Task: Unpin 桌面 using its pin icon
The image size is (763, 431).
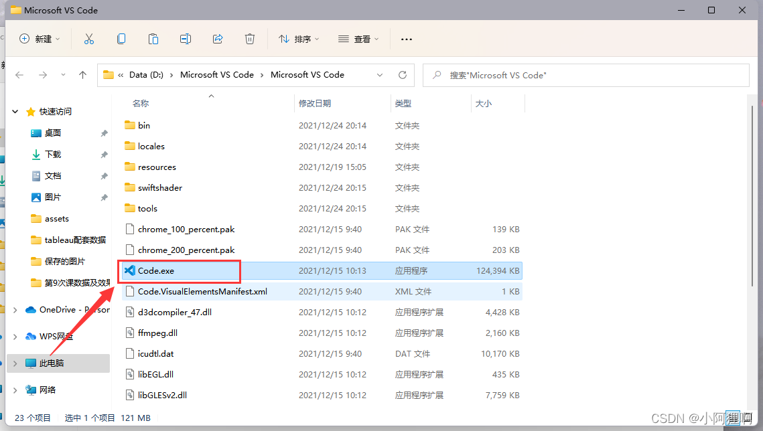Action: point(104,133)
